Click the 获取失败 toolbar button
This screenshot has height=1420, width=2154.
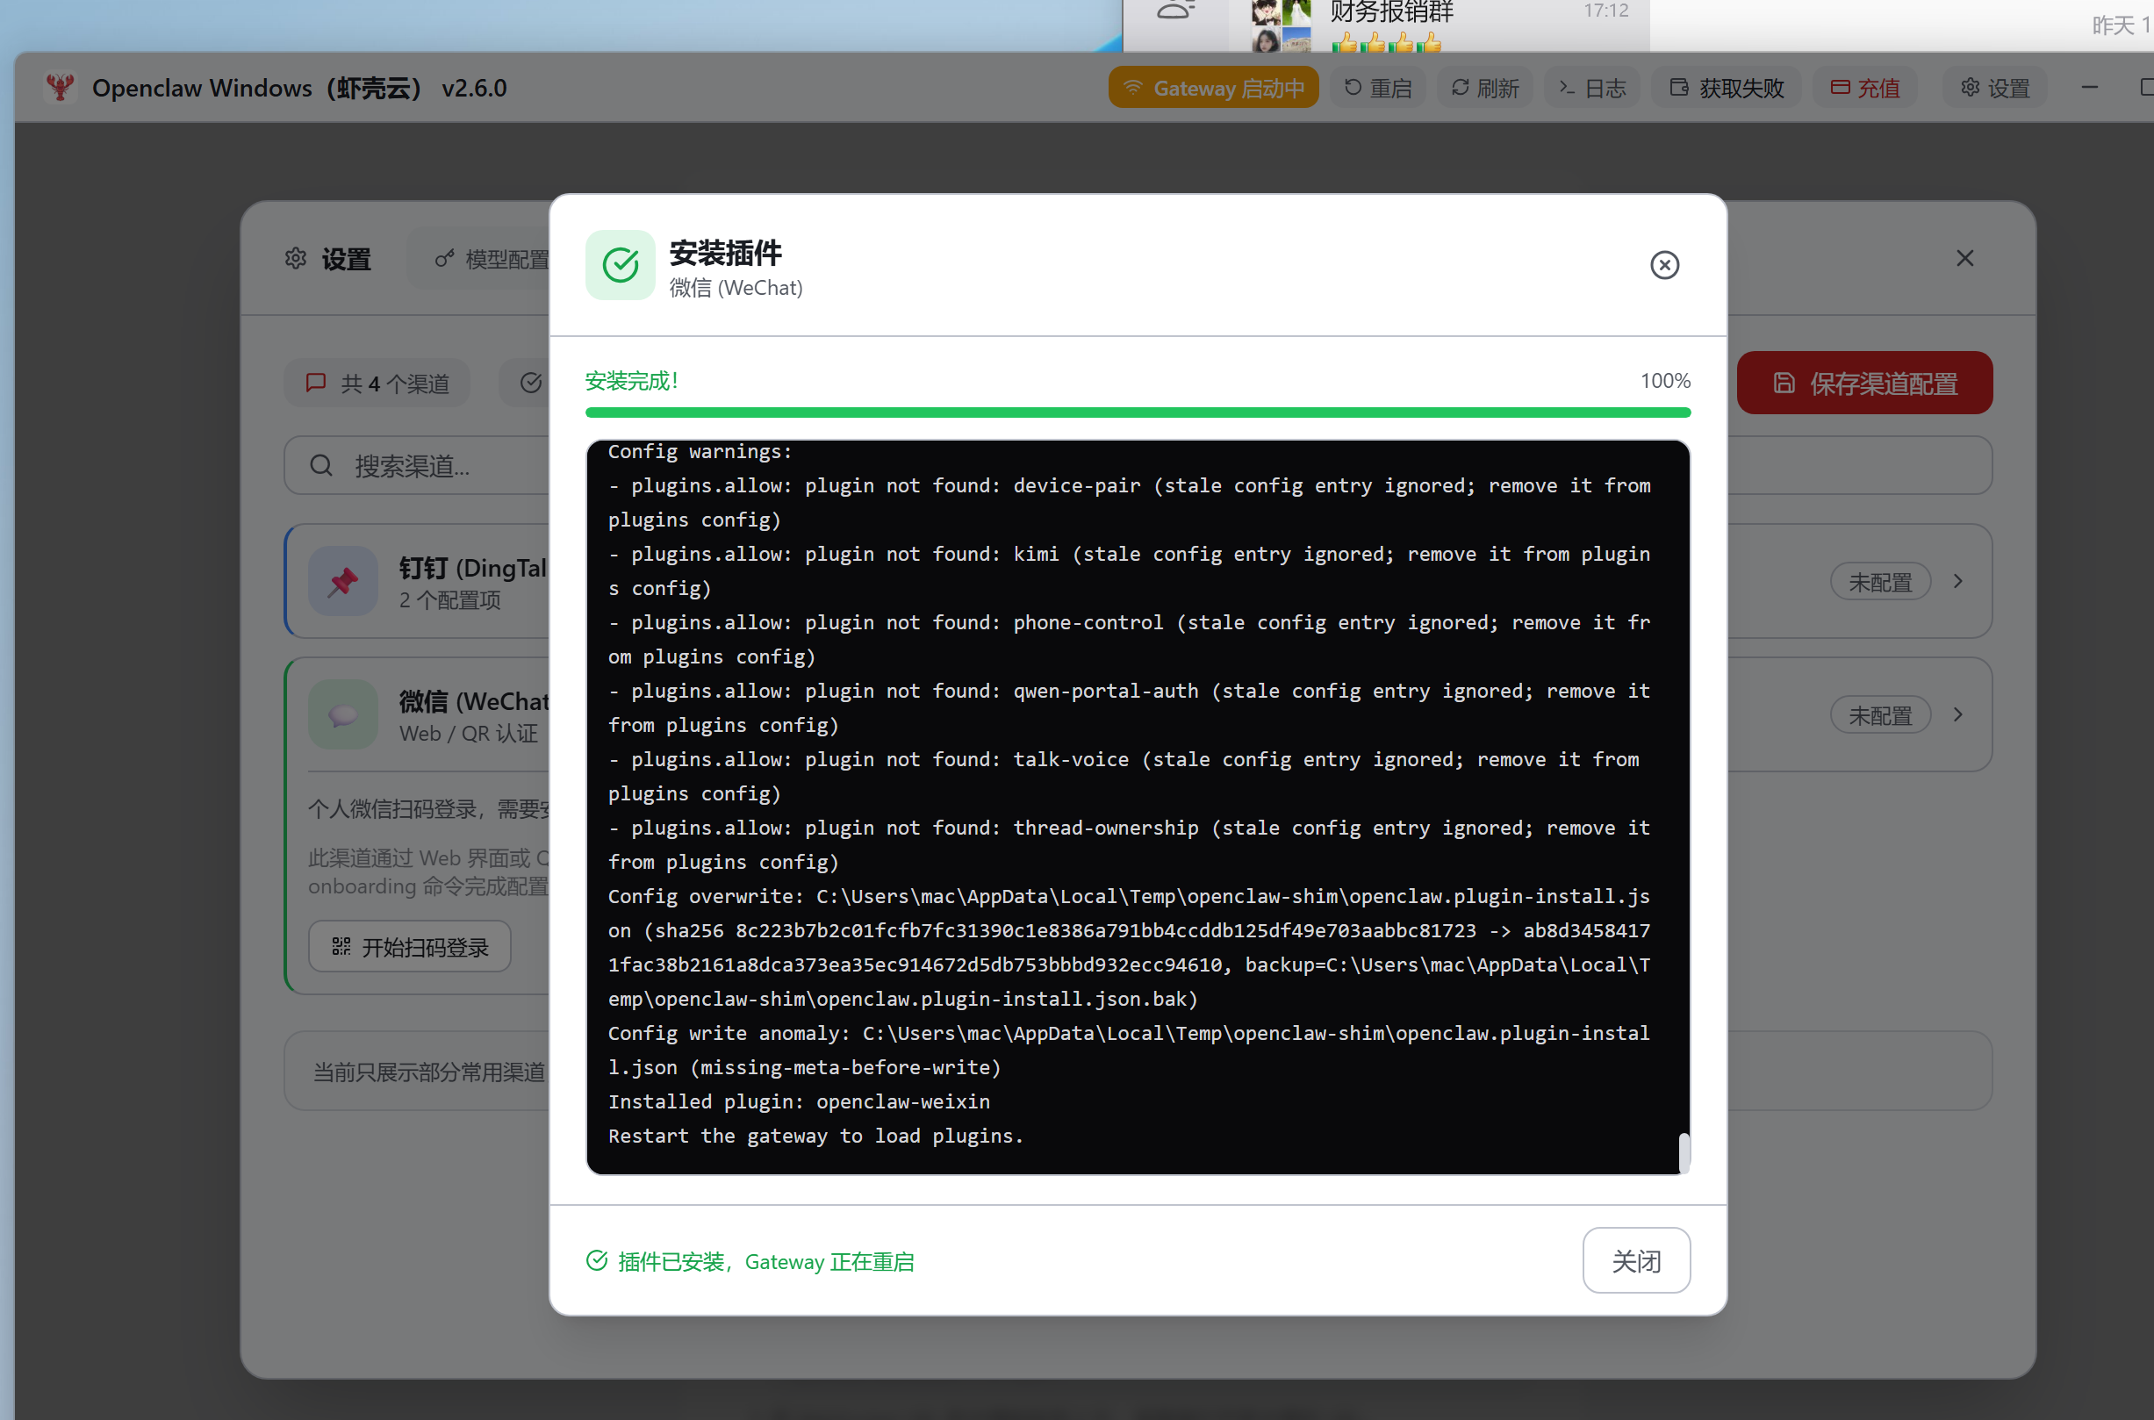(x=1727, y=88)
